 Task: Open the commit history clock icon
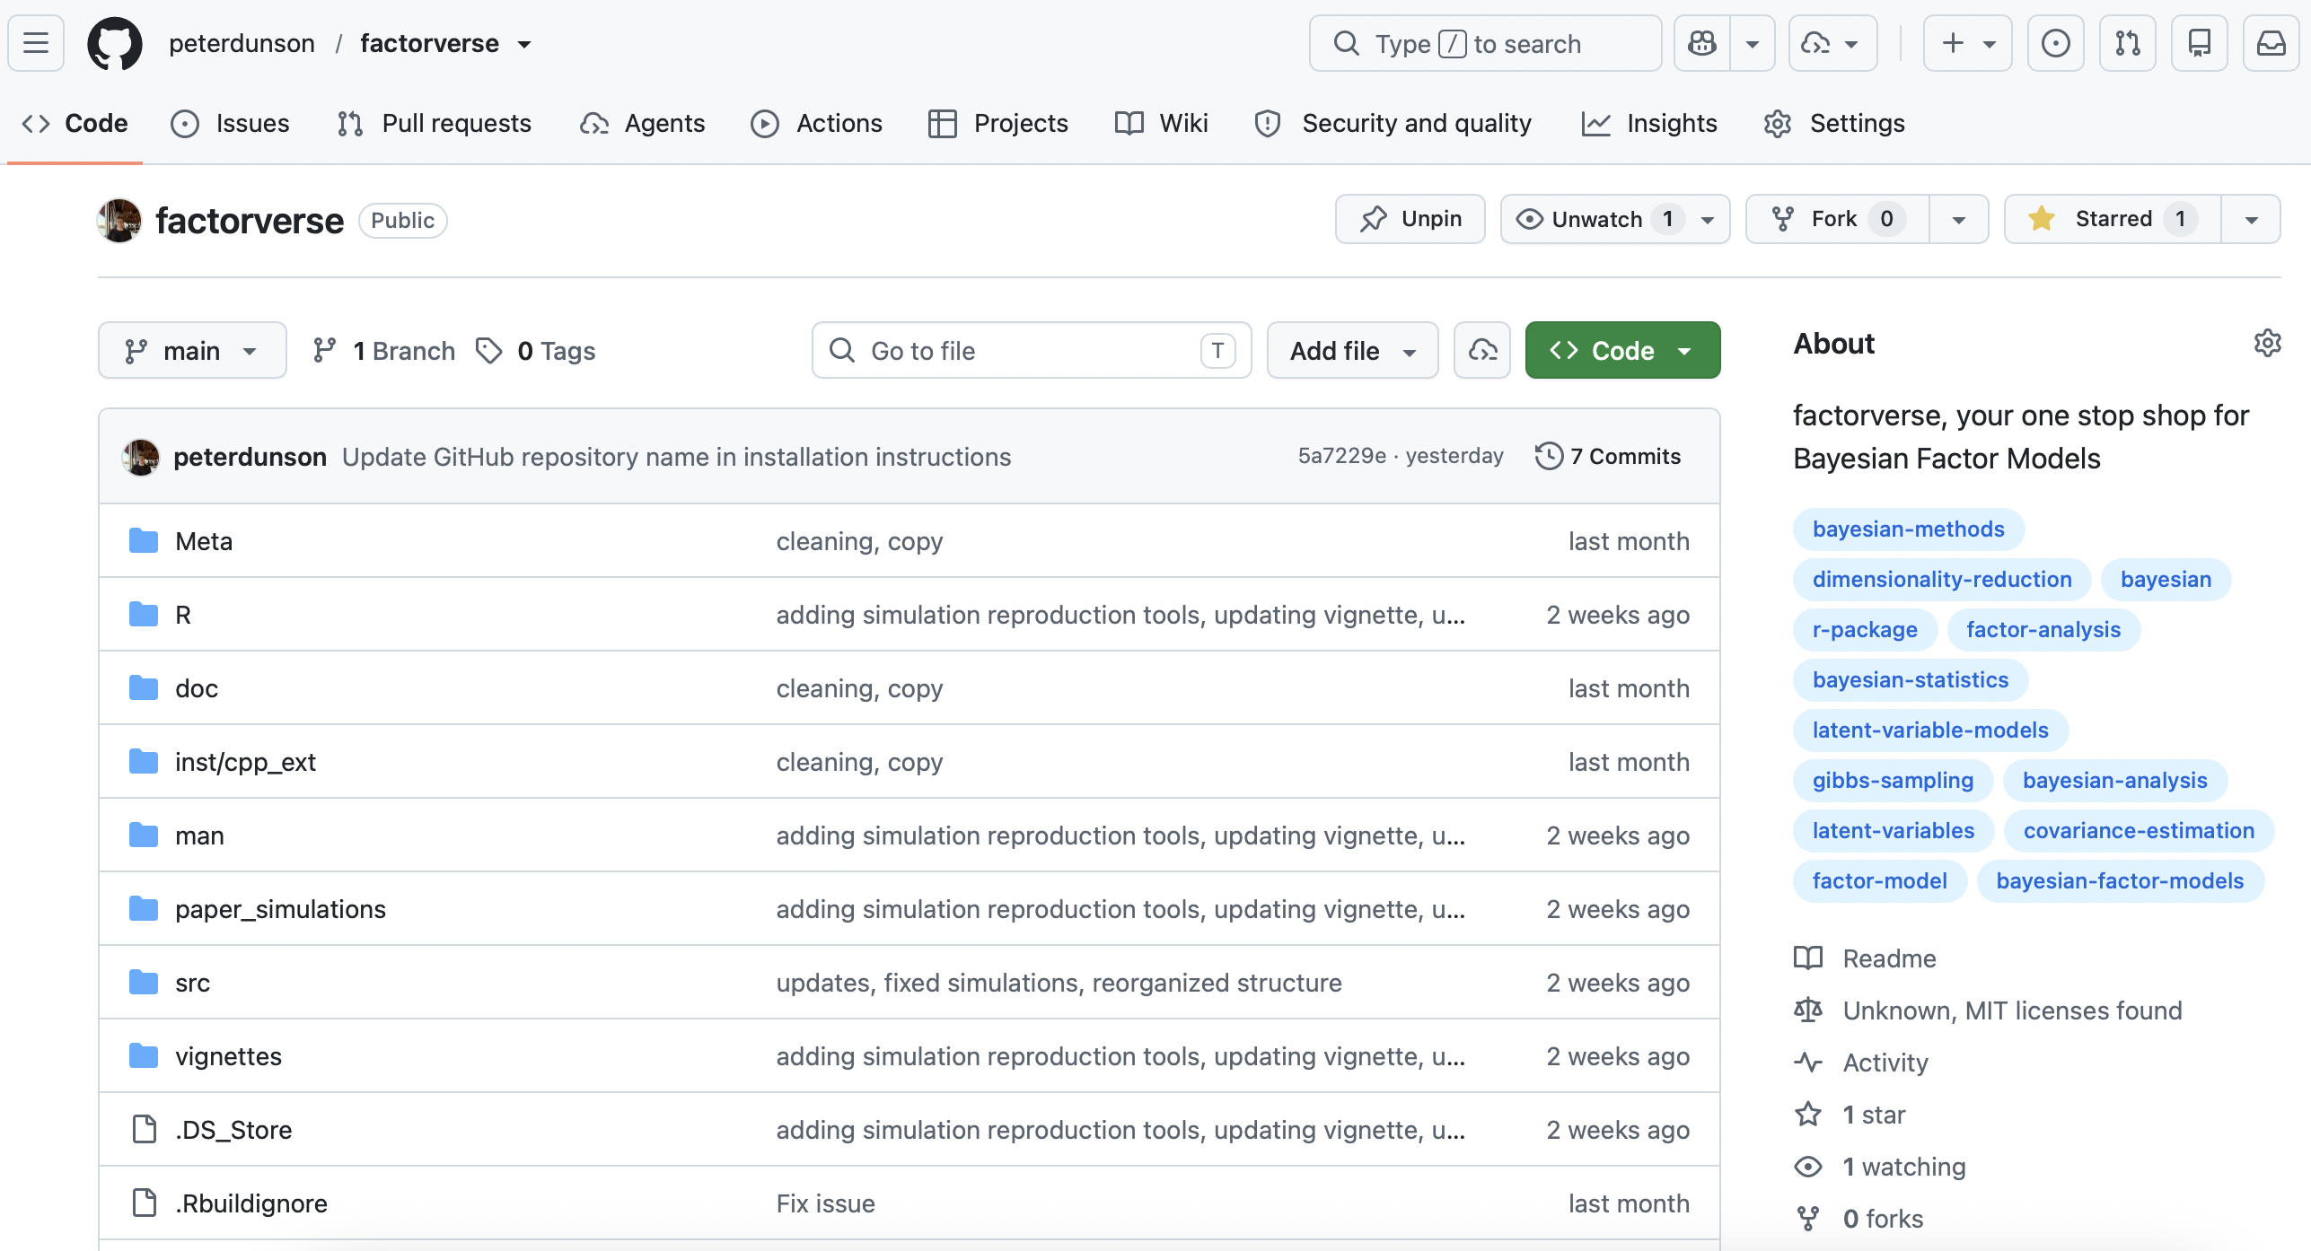[x=1549, y=456]
